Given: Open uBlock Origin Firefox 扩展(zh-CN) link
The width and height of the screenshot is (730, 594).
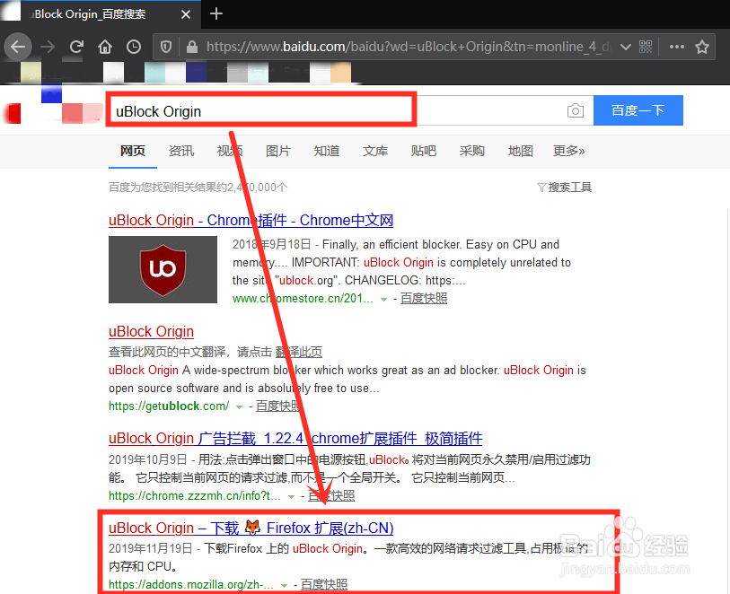Looking at the screenshot, I should 251,528.
